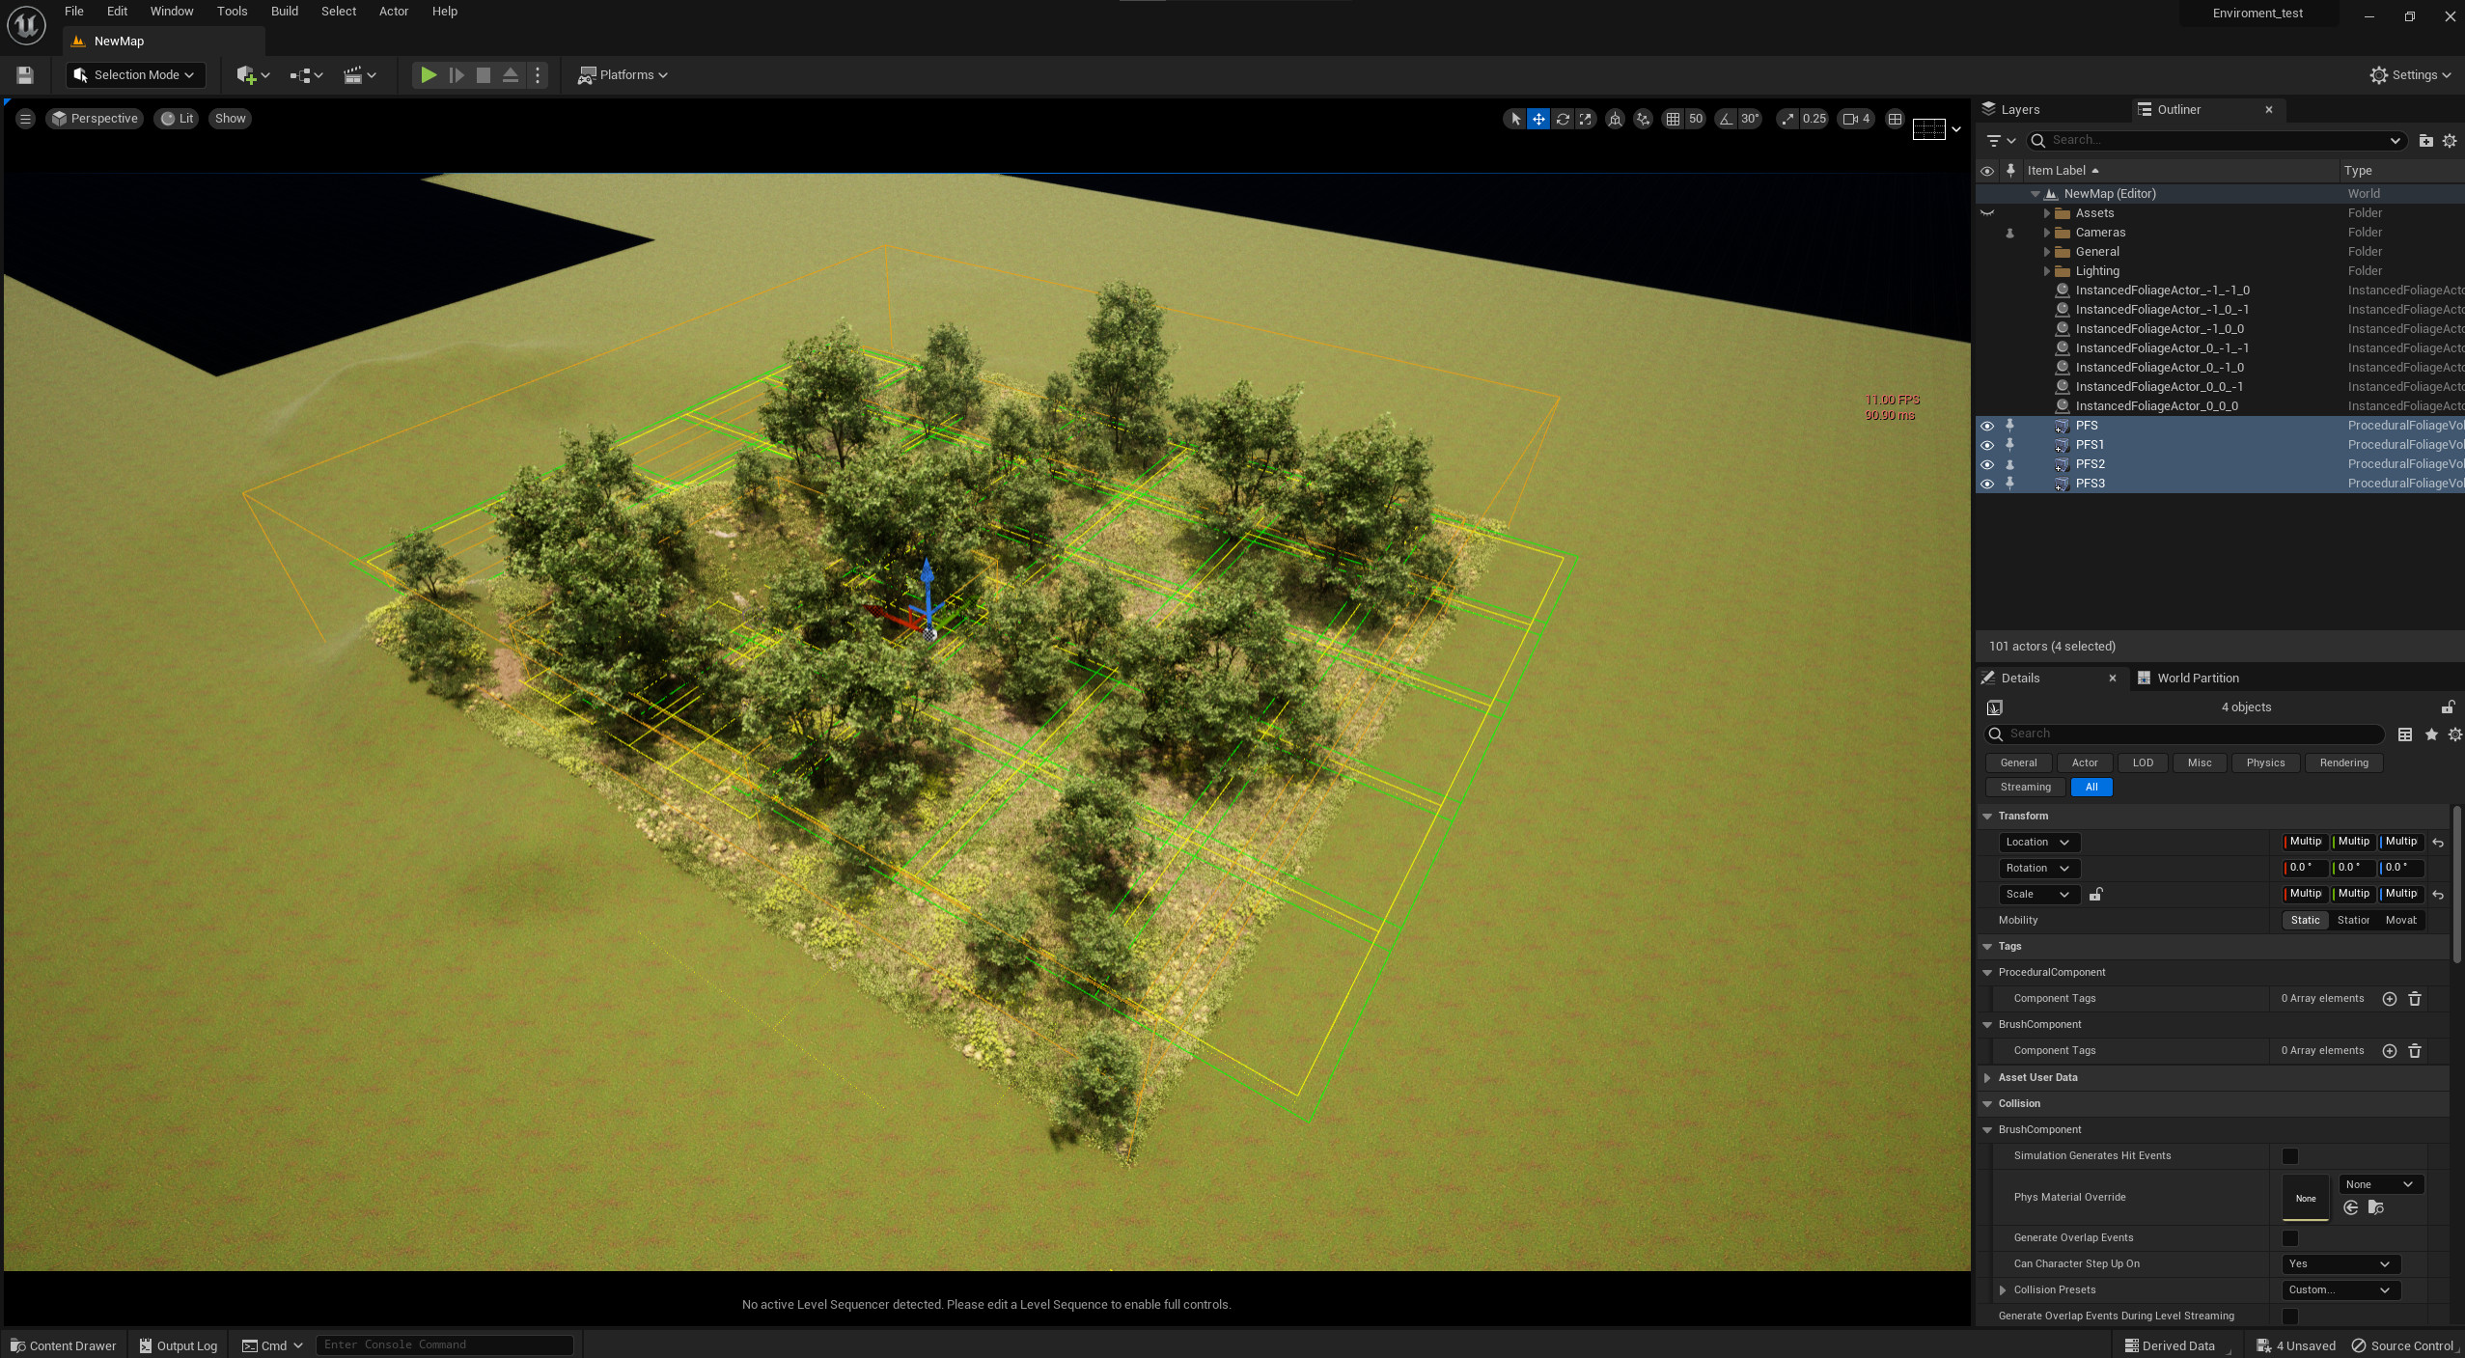Enable Simulation Generates Hit Events checkbox
The width and height of the screenshot is (2465, 1358).
point(2289,1156)
